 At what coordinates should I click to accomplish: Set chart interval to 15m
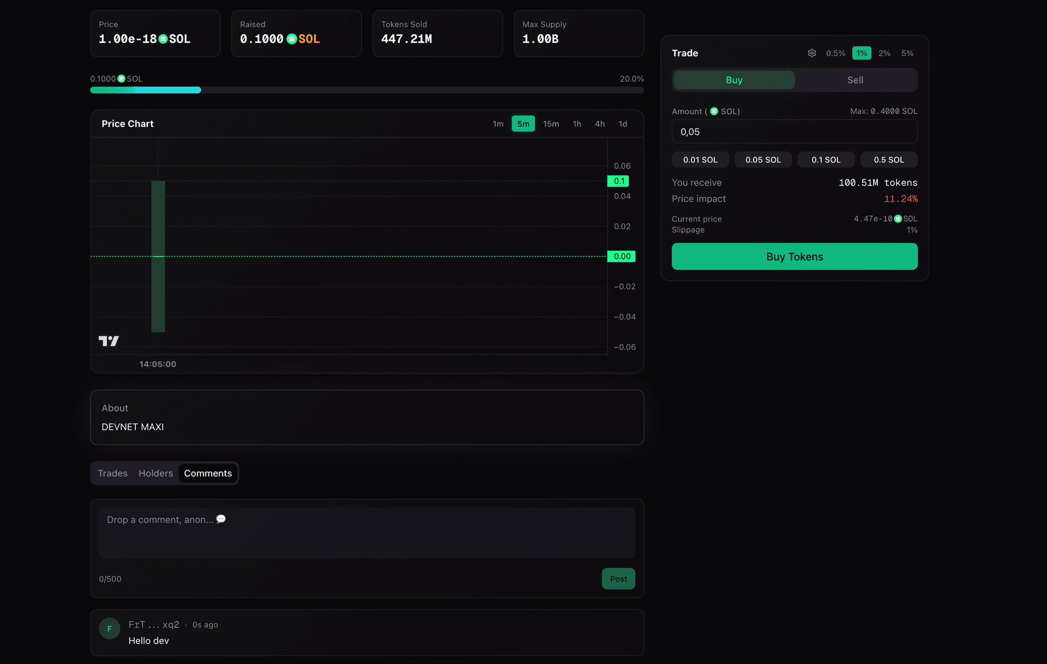(x=551, y=124)
